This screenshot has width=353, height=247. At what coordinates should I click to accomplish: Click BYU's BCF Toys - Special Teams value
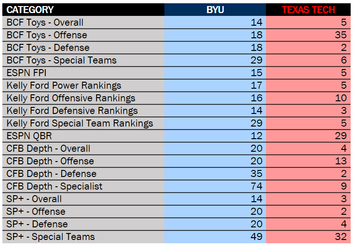(257, 60)
